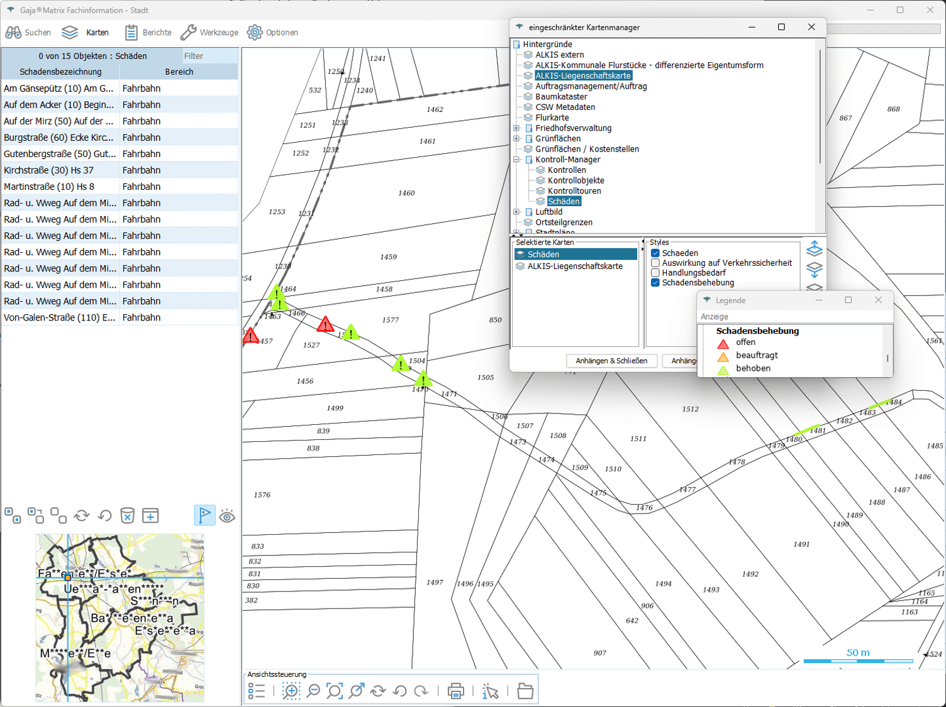Expand the Friedhofsverwaltung tree node
This screenshot has height=707, width=946.
pos(516,128)
